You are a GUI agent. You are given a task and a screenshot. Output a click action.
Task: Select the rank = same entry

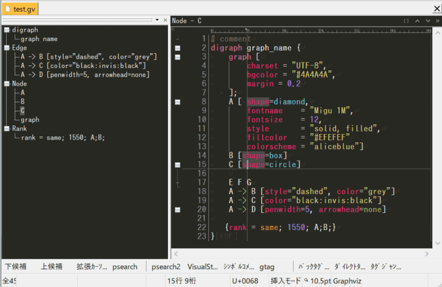(x=63, y=138)
